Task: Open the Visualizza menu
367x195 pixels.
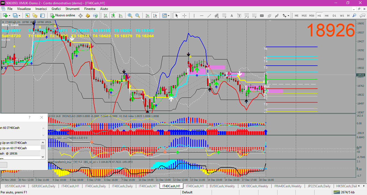Action: tap(24, 9)
